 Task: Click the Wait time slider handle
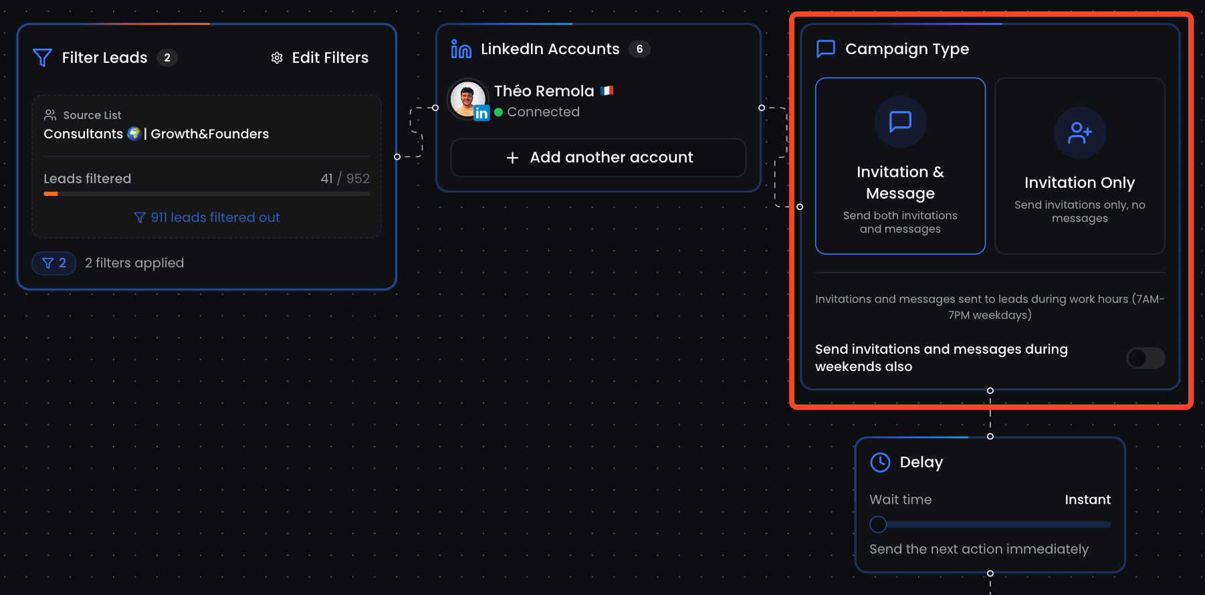point(878,525)
